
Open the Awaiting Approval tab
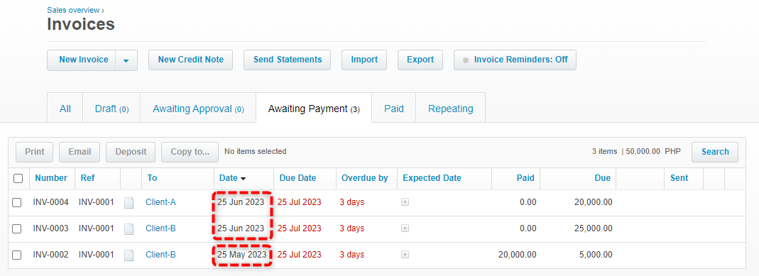point(198,109)
